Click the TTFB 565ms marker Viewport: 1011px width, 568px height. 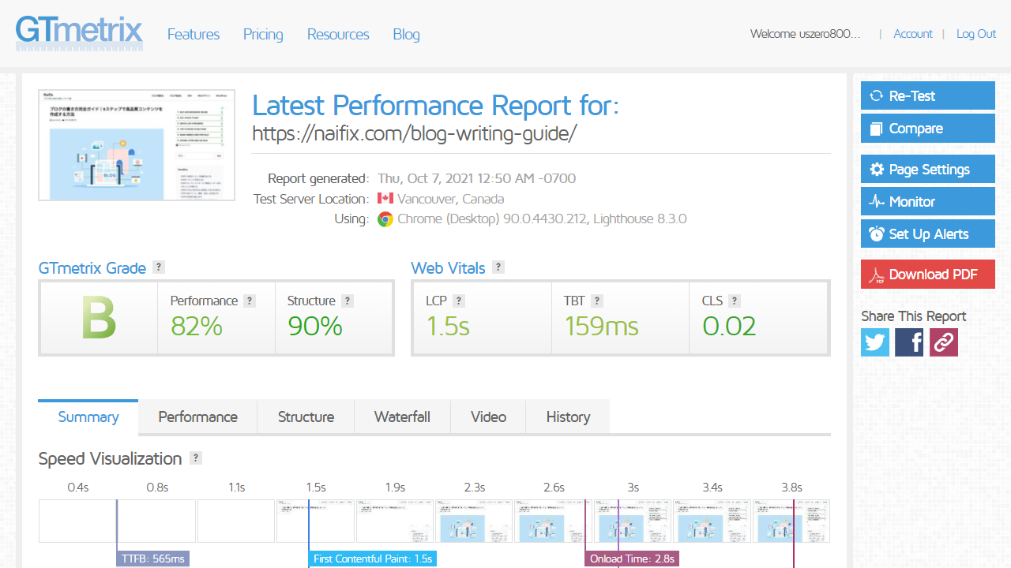point(153,559)
